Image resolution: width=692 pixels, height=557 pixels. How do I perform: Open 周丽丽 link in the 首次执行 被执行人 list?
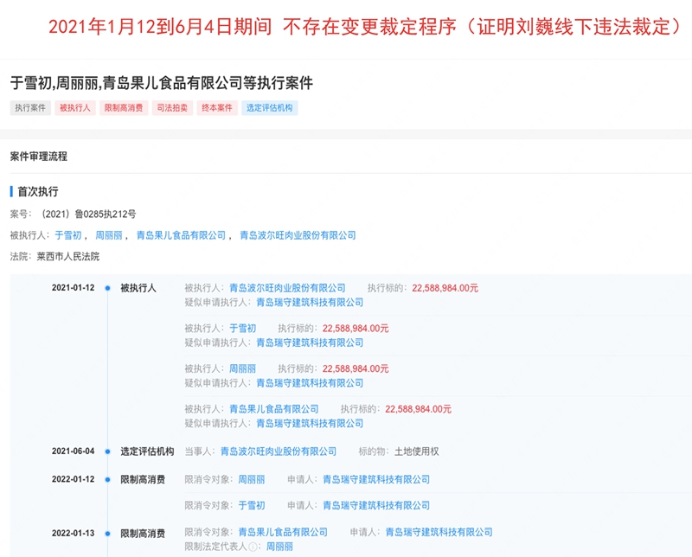point(109,235)
